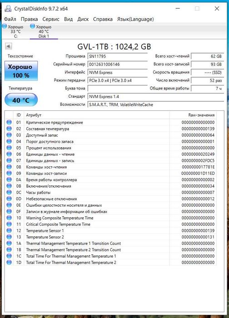Viewport: 229px width, 318px height.
Task: Click the Атрибут column header
Action: 96,115
